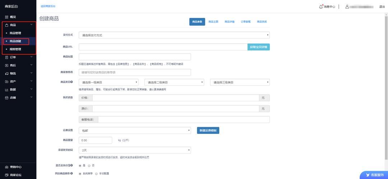
Task: Click the 消息中心 bell icon
Action: [x=321, y=6]
